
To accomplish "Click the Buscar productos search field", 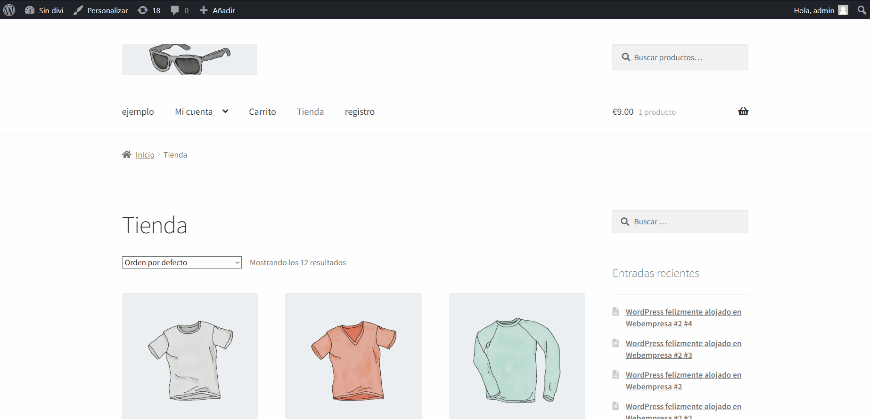I will (x=680, y=57).
